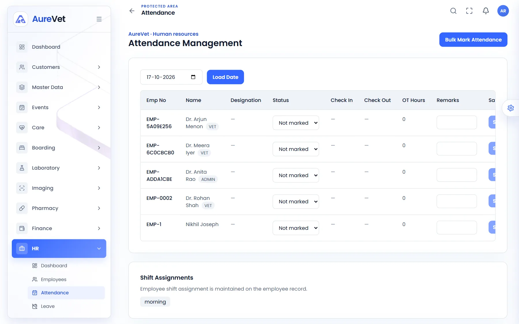The height and width of the screenshot is (324, 519).
Task: Open the search icon in header
Action: click(453, 11)
